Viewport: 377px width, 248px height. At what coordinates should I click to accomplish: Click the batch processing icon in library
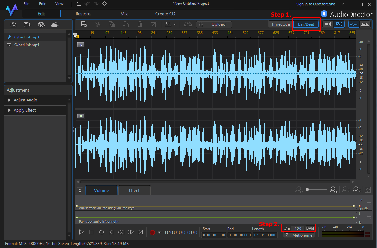coord(27,24)
